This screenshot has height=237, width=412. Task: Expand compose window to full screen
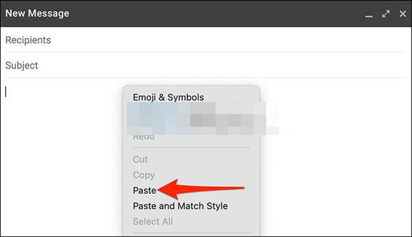(386, 14)
